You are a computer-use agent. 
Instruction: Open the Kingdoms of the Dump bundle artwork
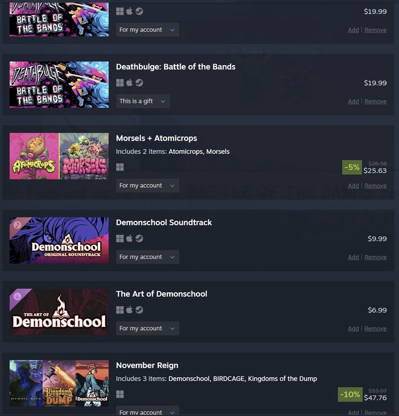point(59,383)
